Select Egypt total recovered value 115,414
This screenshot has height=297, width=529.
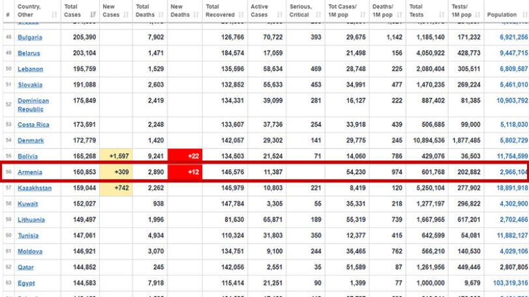(x=232, y=283)
